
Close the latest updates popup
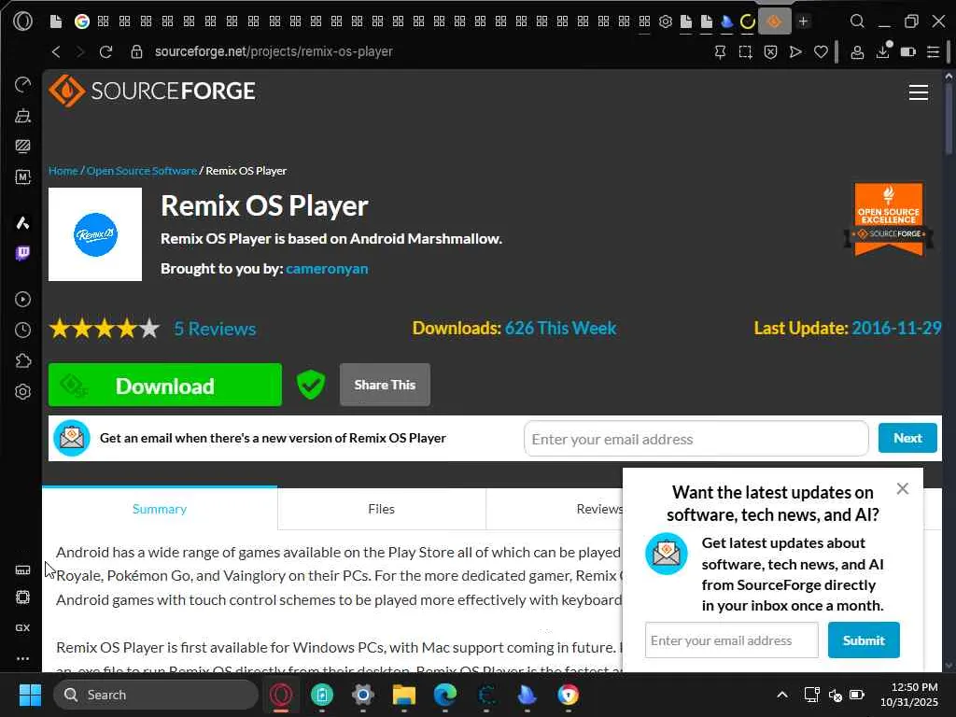(x=903, y=488)
